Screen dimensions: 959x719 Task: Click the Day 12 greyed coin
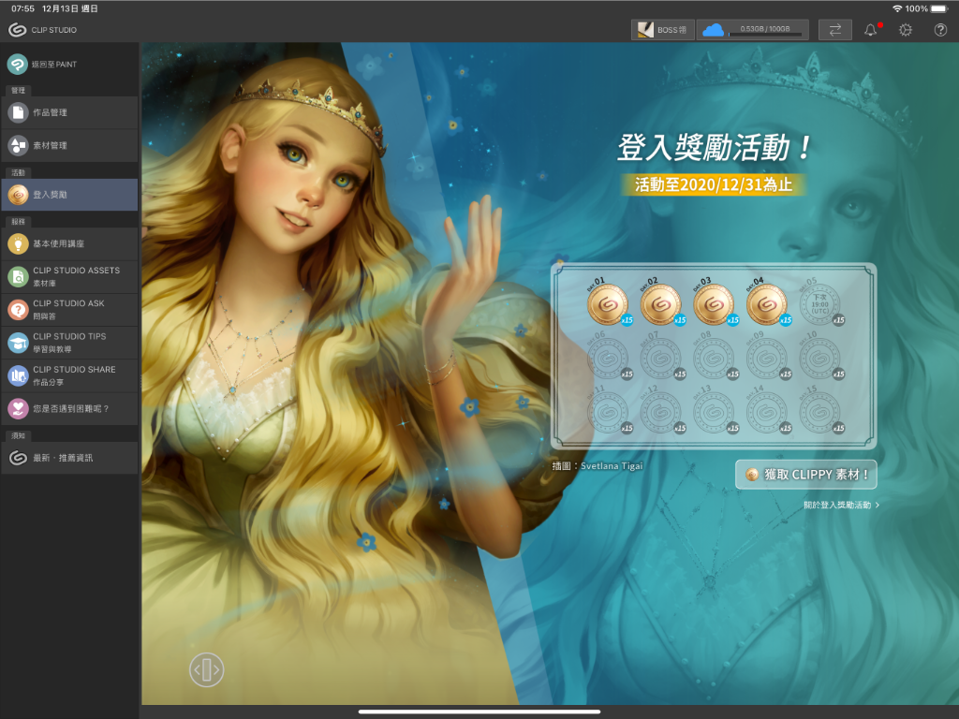pos(660,413)
